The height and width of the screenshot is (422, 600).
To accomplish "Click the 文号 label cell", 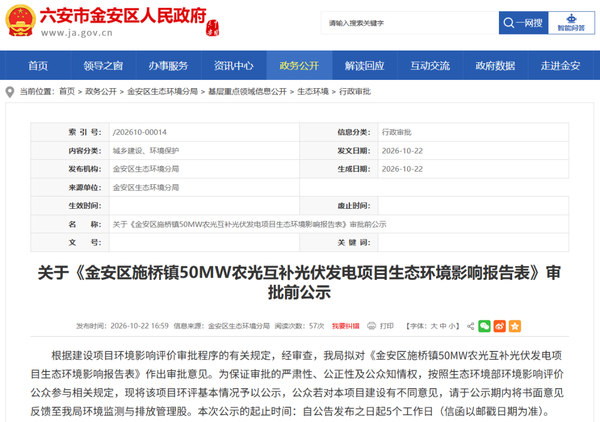I will click(70, 243).
